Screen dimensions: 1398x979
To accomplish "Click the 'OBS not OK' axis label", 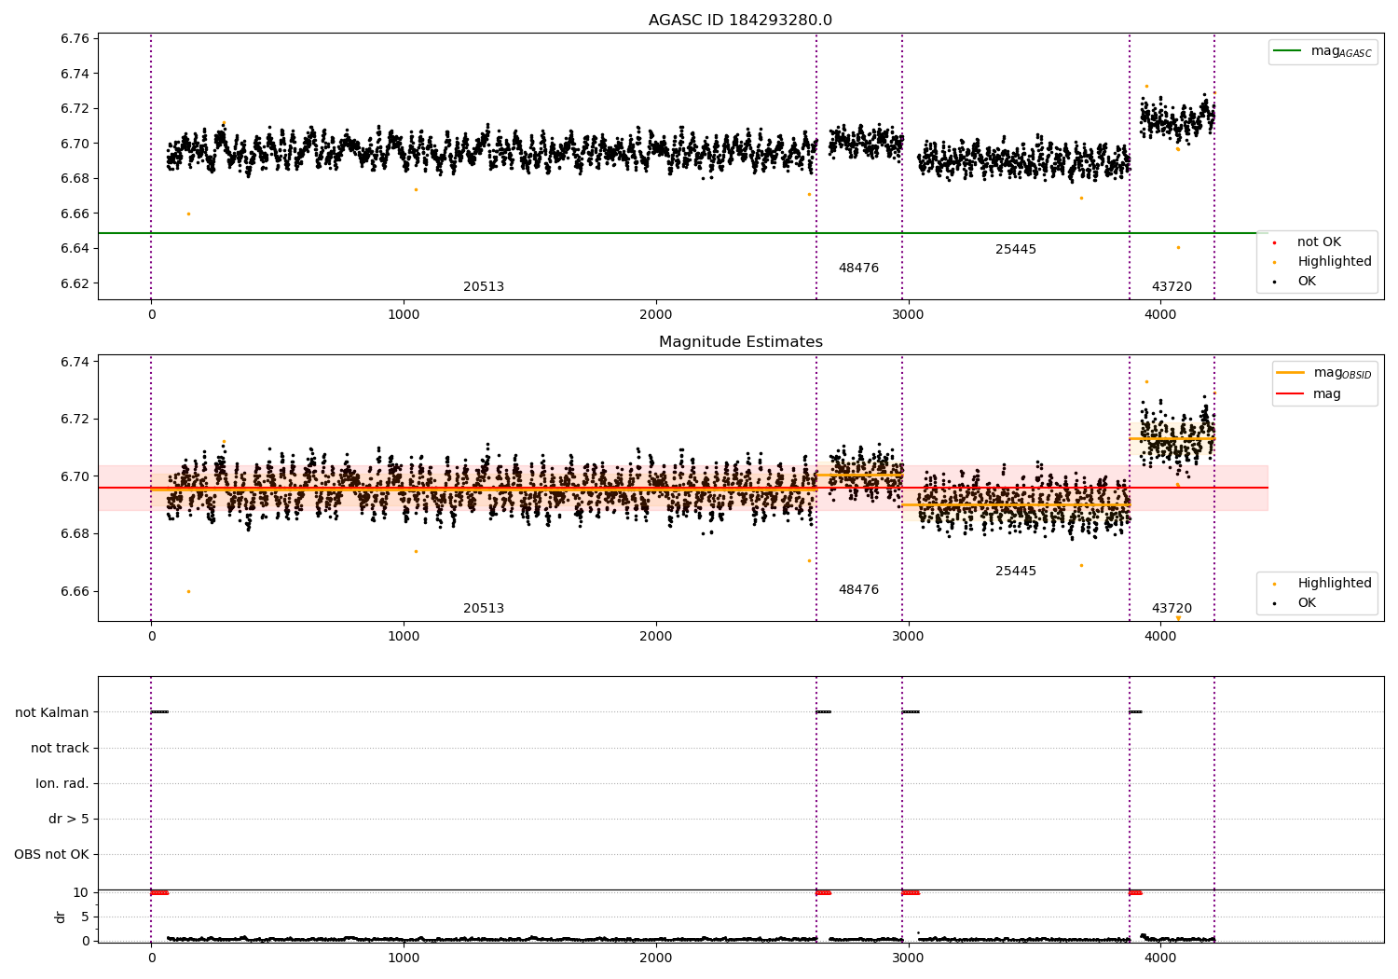I will (51, 855).
